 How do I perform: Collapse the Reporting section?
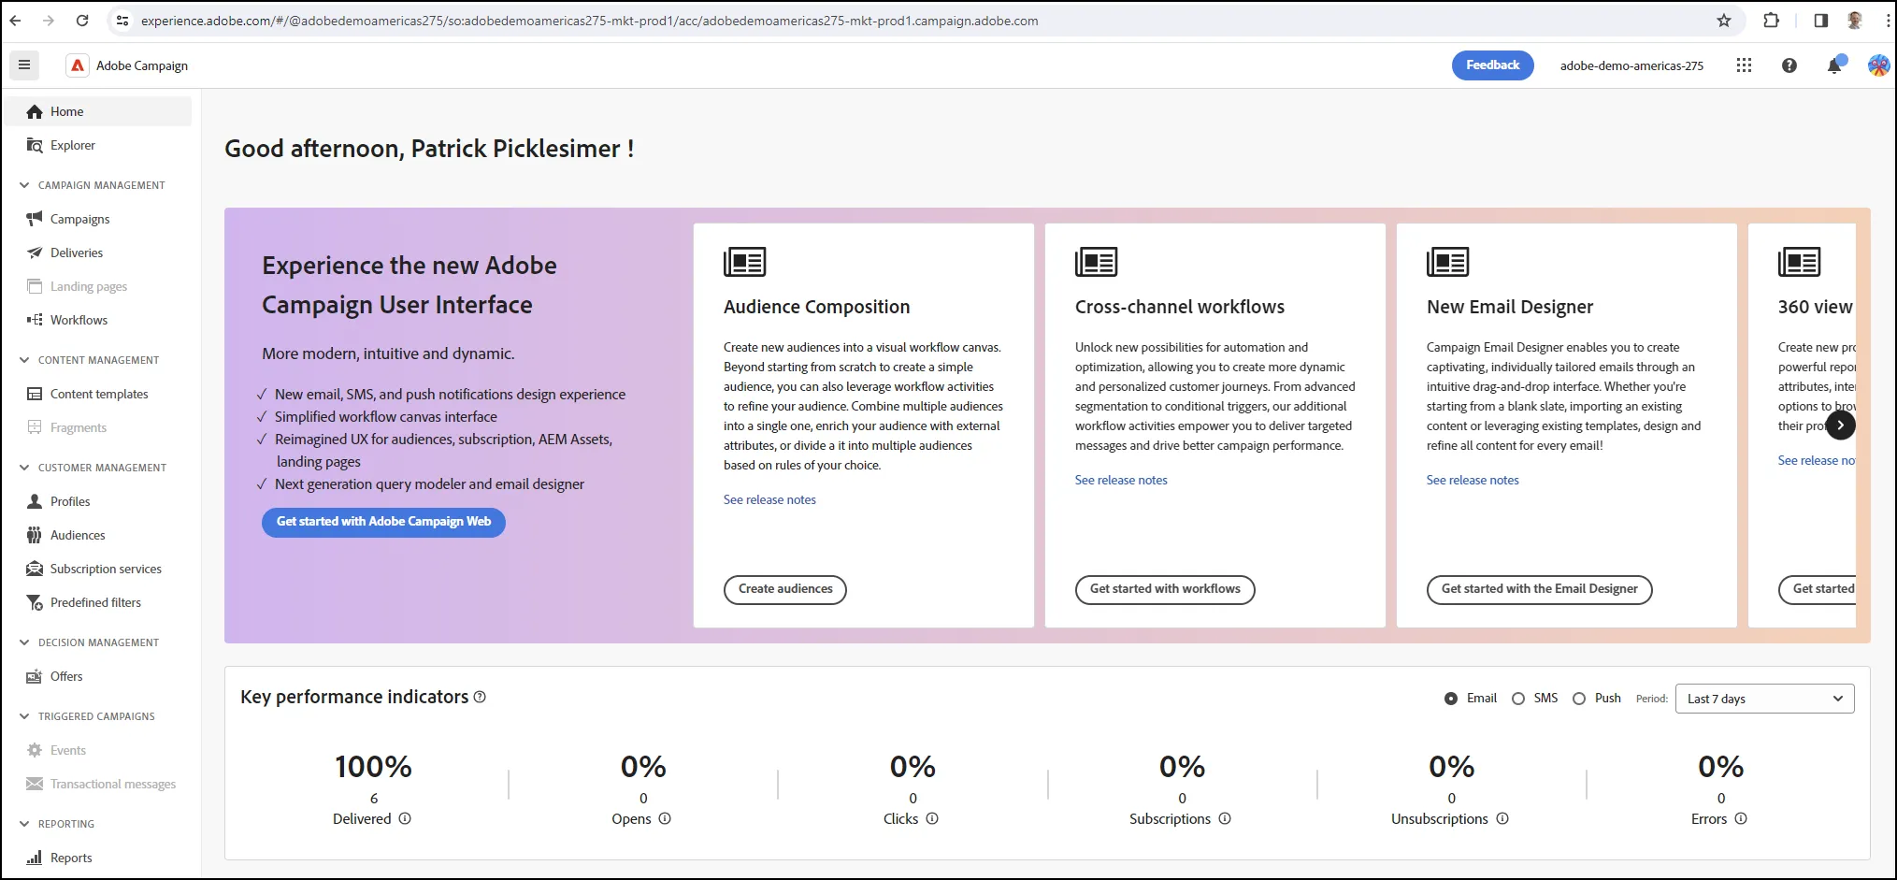[x=24, y=824]
